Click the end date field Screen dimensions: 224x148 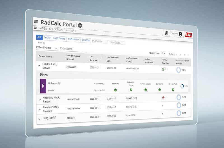(118, 43)
